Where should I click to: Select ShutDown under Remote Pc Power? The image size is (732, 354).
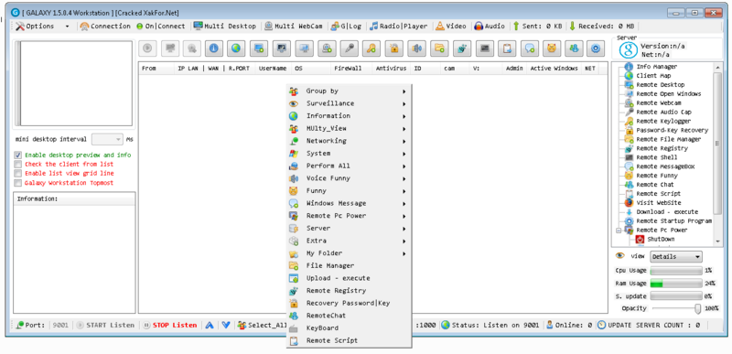661,240
